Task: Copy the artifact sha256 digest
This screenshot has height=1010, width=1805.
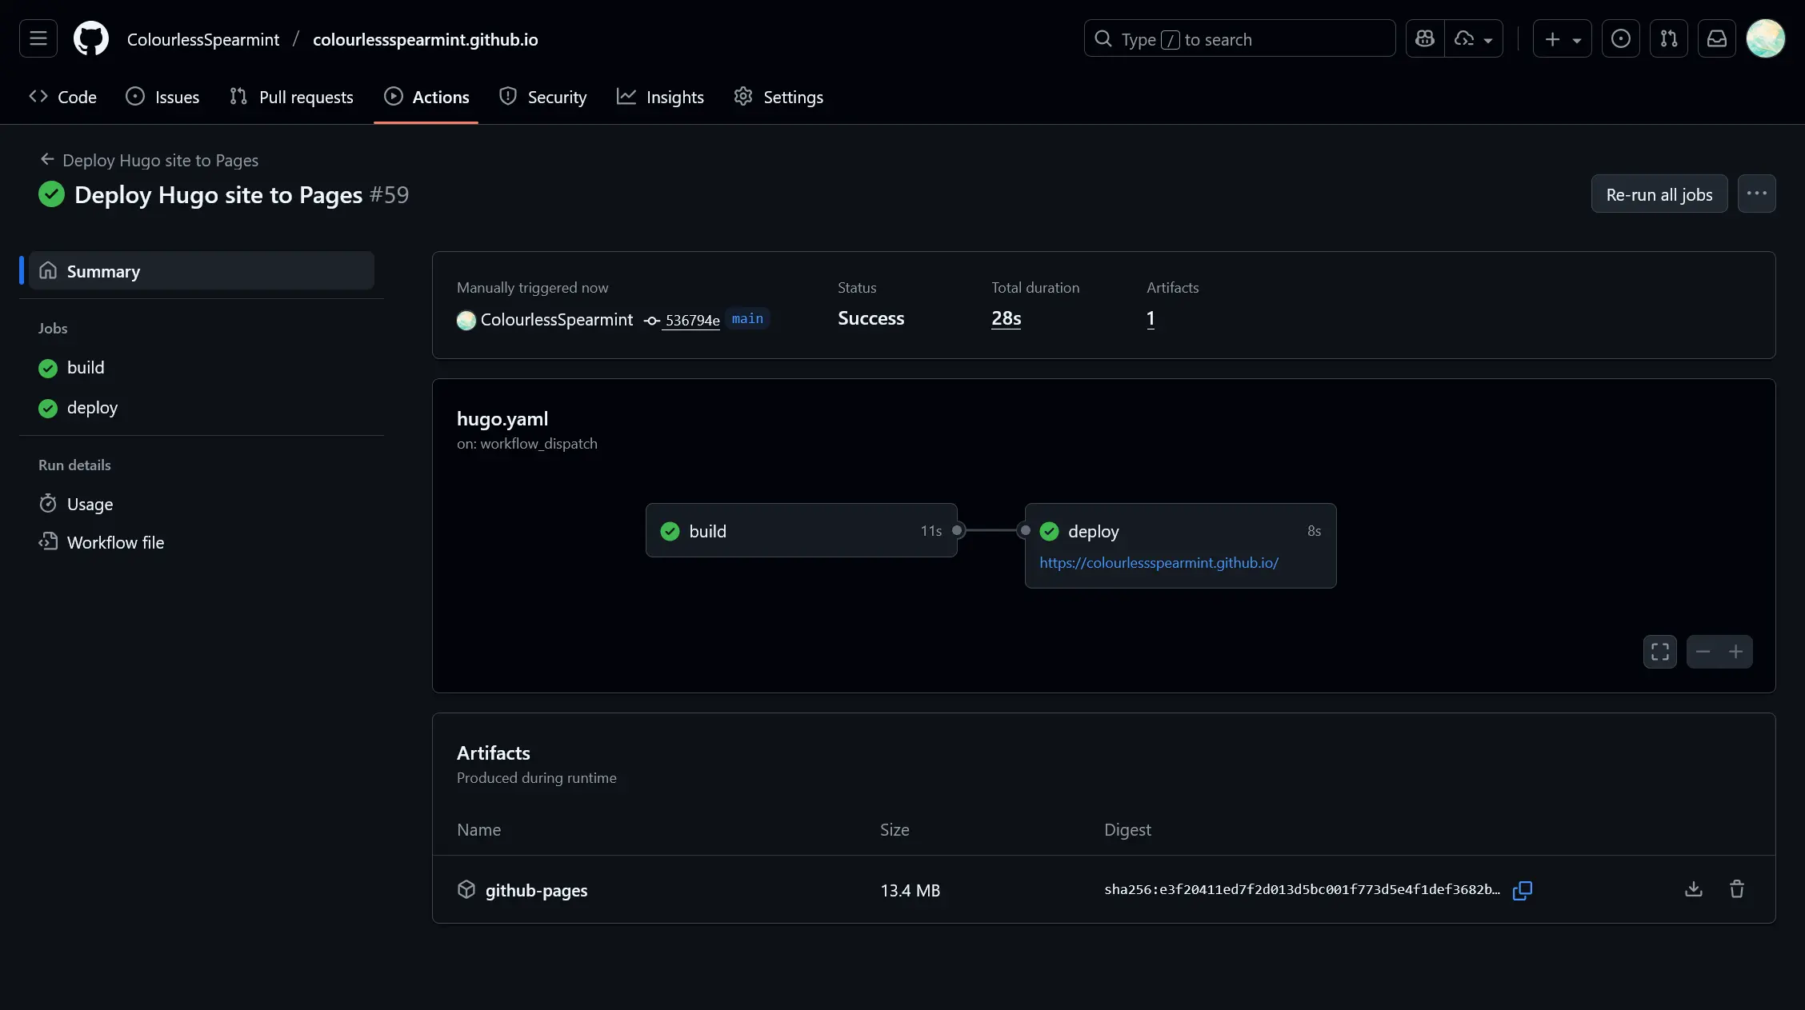Action: [1523, 890]
